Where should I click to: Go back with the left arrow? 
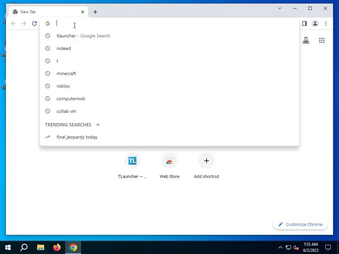(13, 23)
